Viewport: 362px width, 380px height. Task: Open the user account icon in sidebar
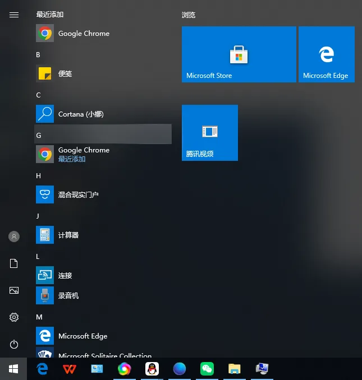(x=14, y=237)
